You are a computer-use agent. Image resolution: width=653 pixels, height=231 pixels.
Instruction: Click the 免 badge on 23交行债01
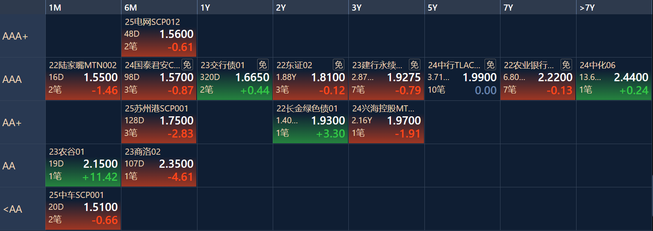pyautogui.click(x=263, y=65)
